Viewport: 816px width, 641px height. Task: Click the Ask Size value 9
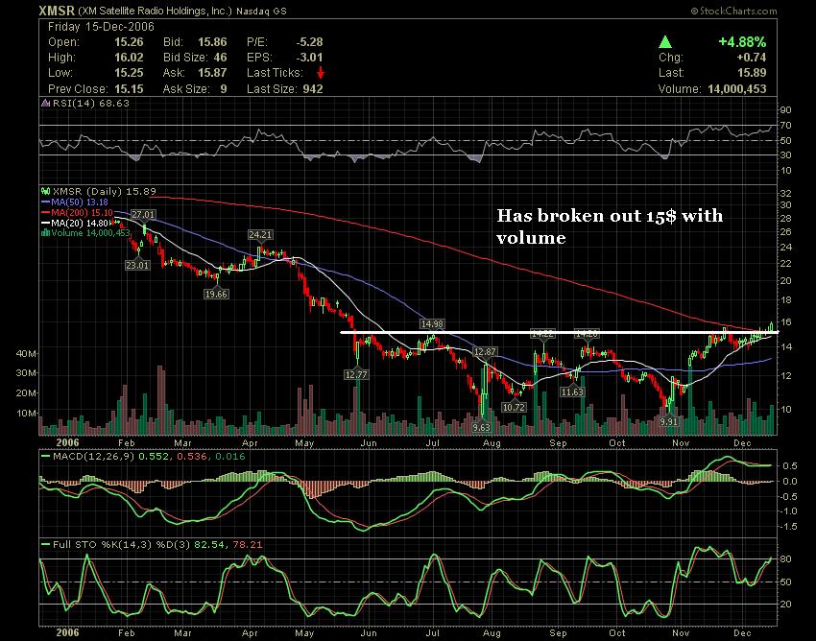pos(224,89)
